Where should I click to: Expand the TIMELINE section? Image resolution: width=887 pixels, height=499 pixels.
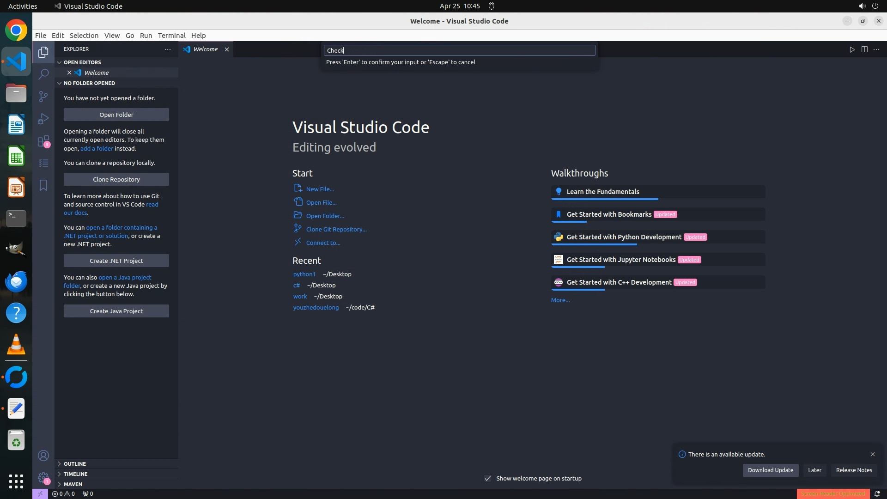point(75,474)
